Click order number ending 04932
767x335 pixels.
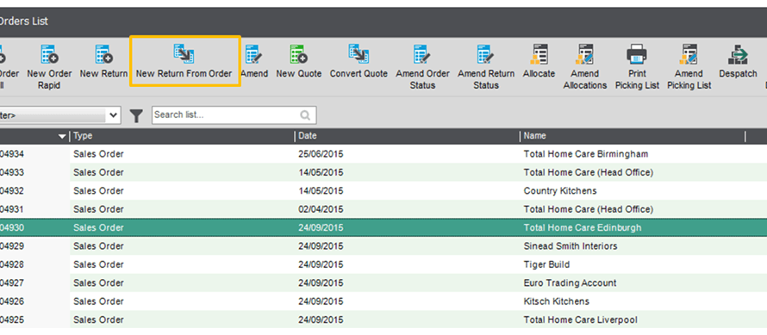(x=12, y=190)
